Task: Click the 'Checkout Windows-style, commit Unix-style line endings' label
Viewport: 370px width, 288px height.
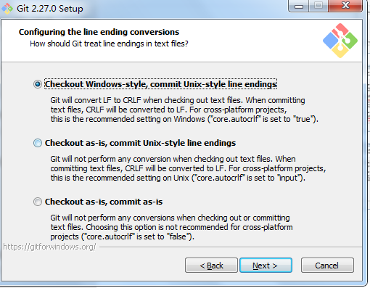Action: (160, 84)
